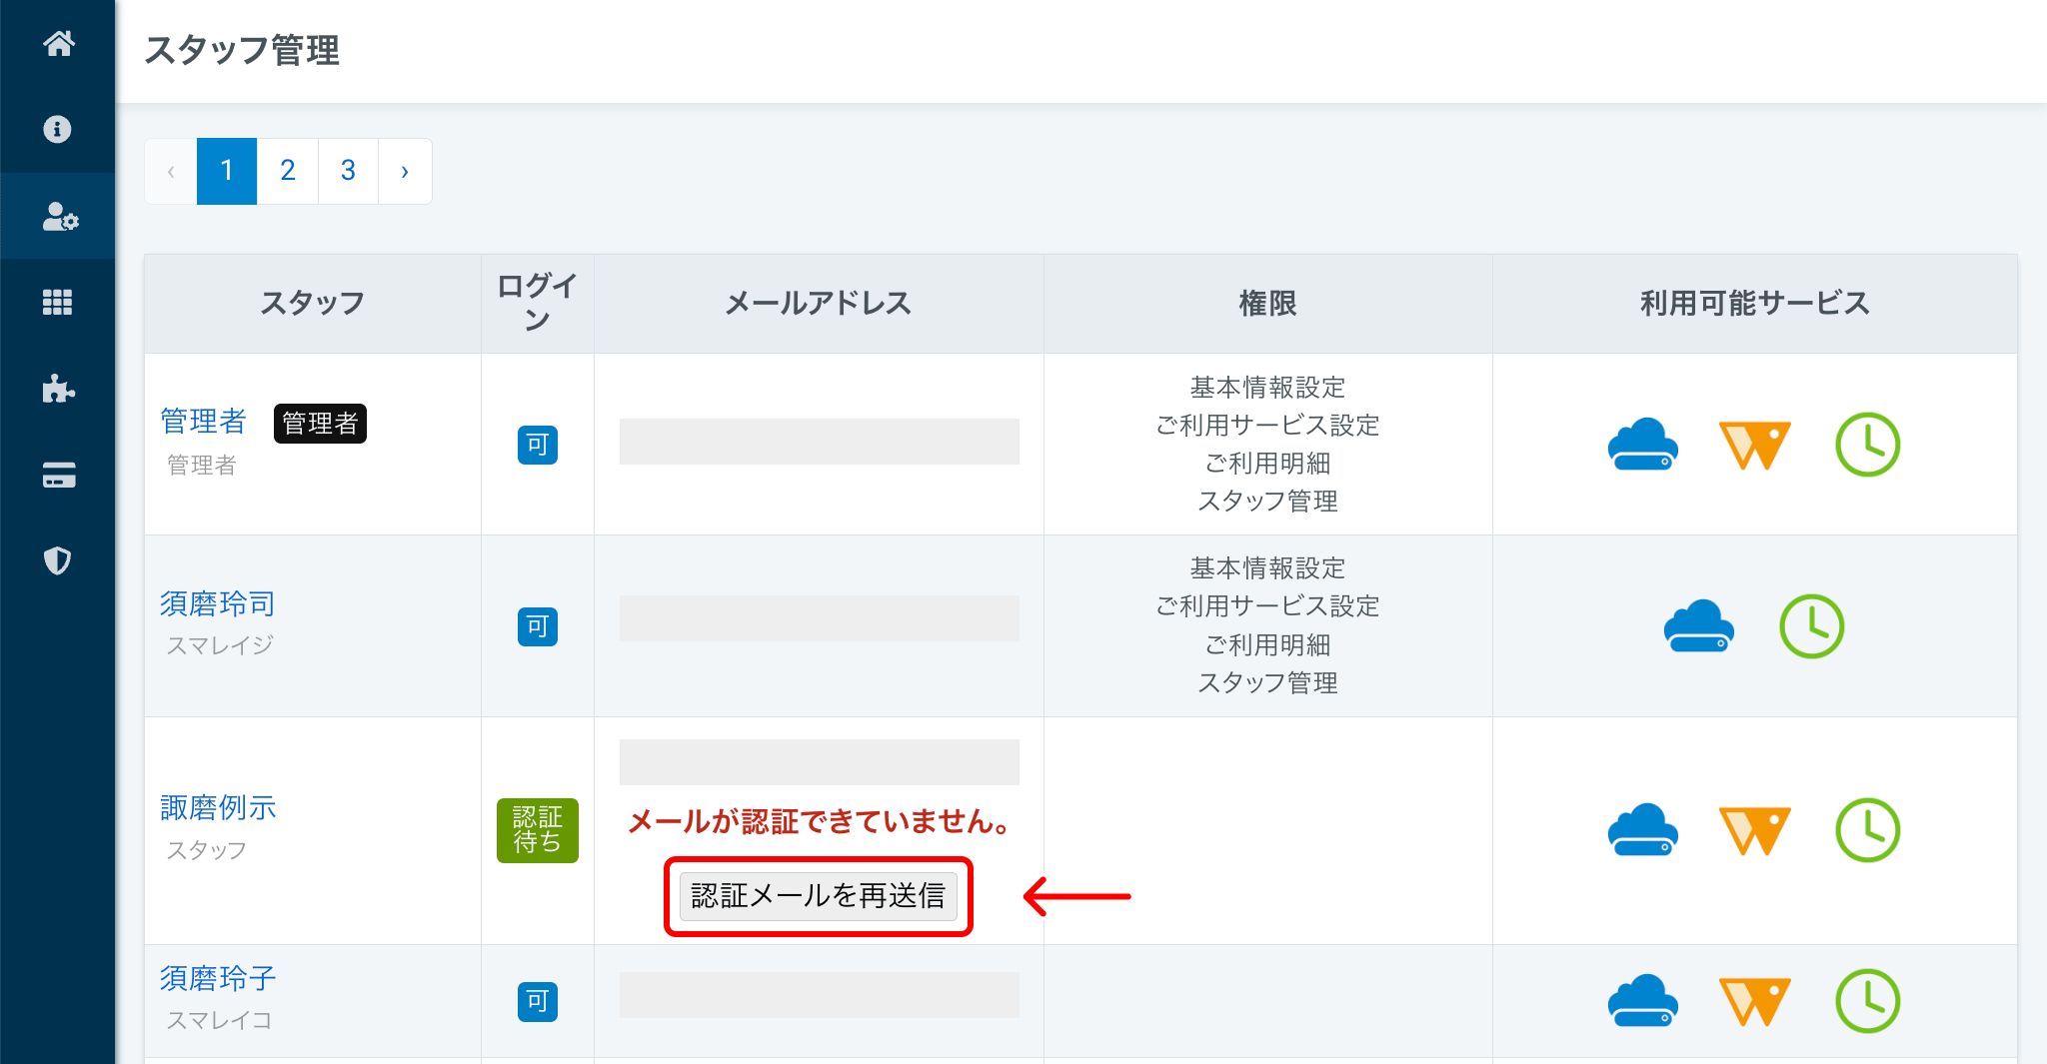This screenshot has width=2047, height=1064.
Task: Go to pagination page 3
Action: click(x=348, y=171)
